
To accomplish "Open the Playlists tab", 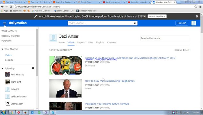I will tap(100, 42).
